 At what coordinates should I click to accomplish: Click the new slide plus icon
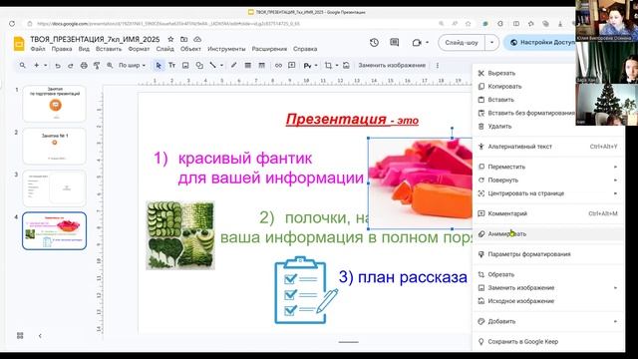coord(37,65)
